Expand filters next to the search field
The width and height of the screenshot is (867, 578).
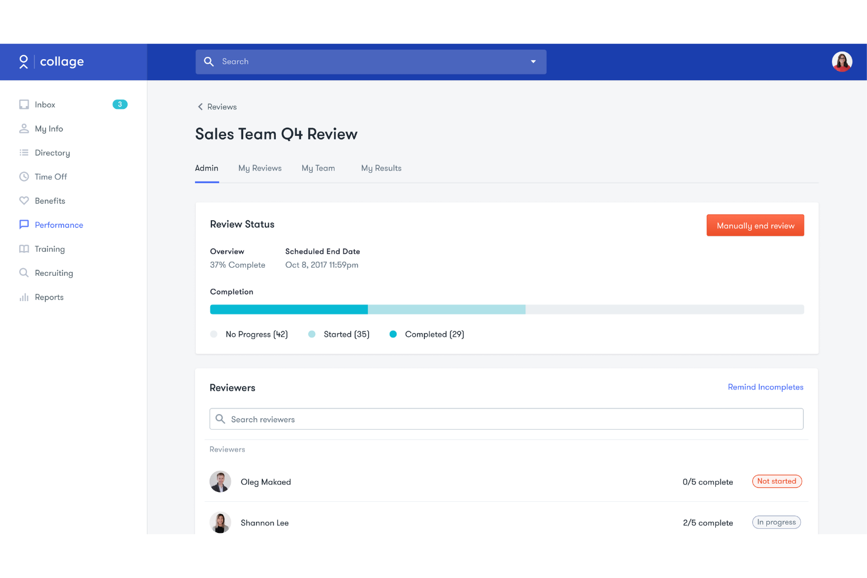[533, 61]
